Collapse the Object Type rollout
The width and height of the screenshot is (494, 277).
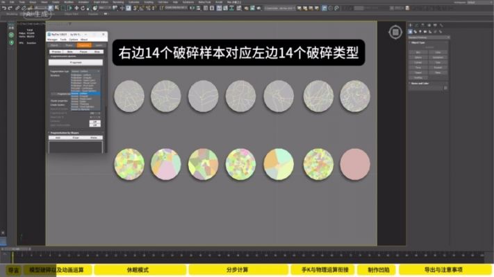(418, 43)
